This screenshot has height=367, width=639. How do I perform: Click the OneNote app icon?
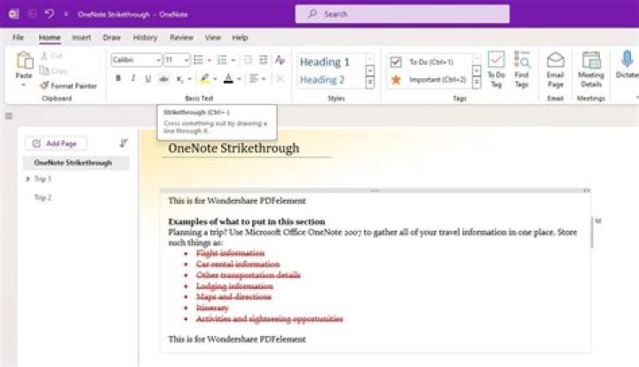point(14,14)
